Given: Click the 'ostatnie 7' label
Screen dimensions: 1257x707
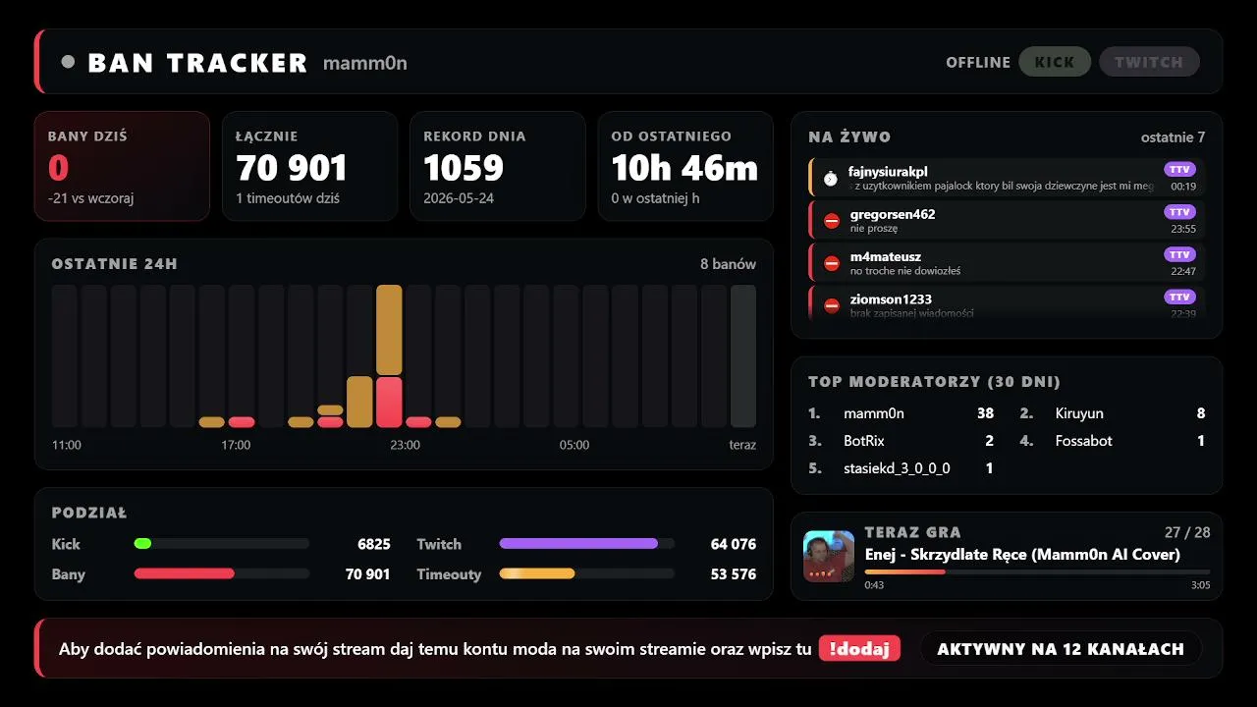Looking at the screenshot, I should point(1173,137).
